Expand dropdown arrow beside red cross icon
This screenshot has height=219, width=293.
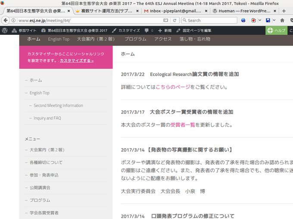click(260, 20)
